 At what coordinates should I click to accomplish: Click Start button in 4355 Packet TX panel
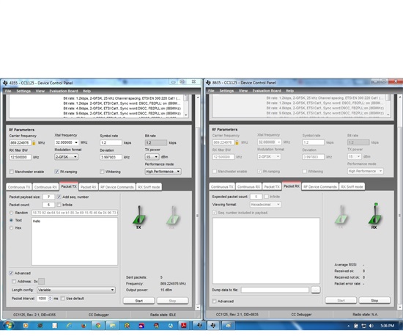[x=139, y=301]
